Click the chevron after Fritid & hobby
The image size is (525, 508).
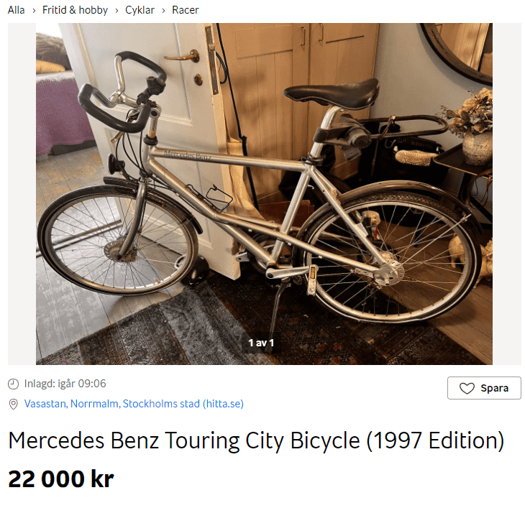117,11
